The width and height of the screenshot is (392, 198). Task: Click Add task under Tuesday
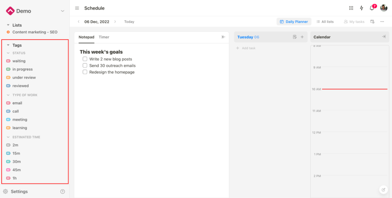pos(246,48)
